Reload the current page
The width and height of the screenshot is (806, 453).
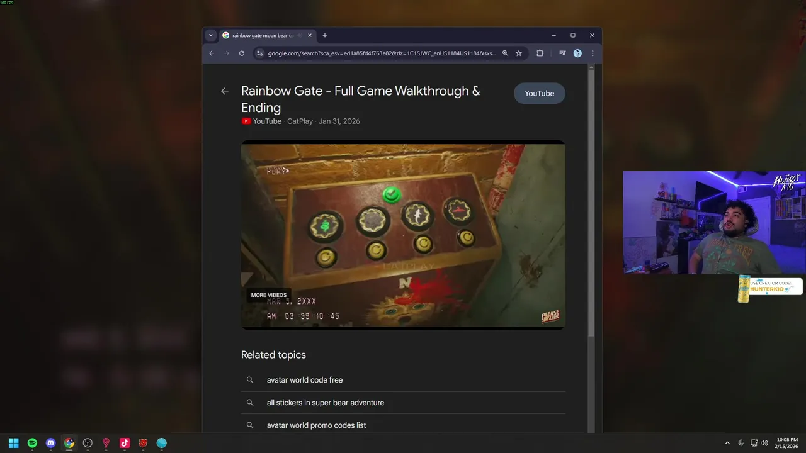(242, 53)
